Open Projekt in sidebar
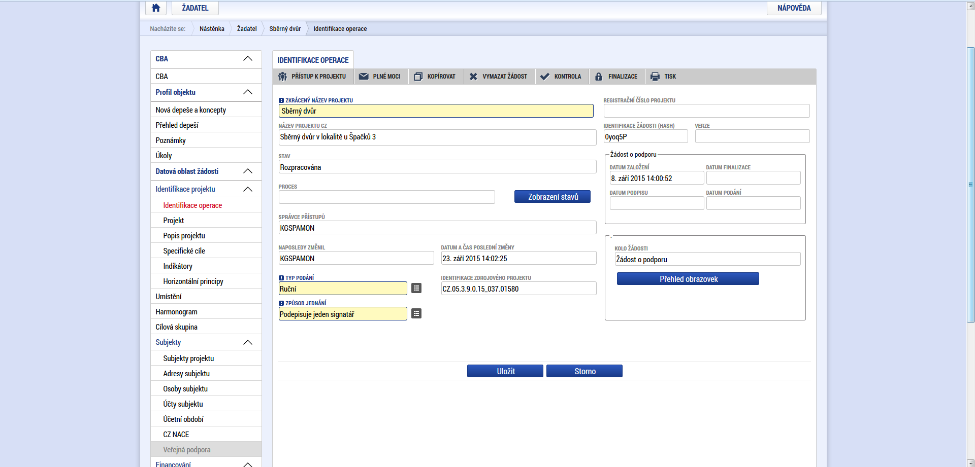Image resolution: width=975 pixels, height=467 pixels. (x=206, y=221)
